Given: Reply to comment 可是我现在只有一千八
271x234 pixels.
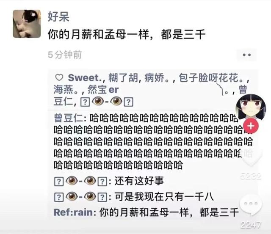Looking at the screenshot, I should pyautogui.click(x=164, y=197).
